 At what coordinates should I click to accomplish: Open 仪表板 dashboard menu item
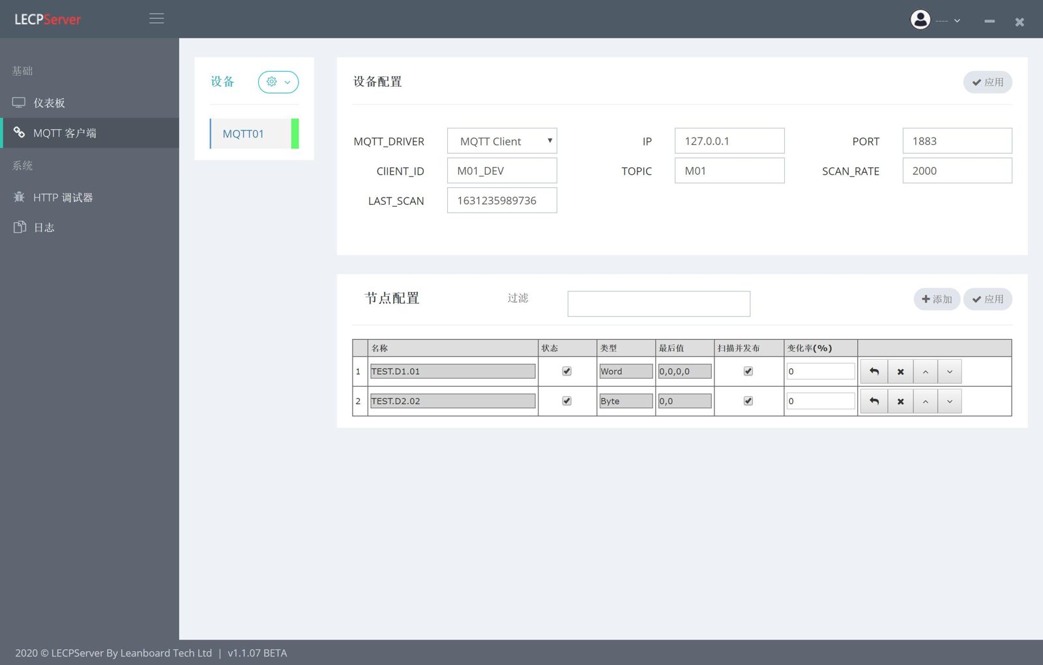[89, 103]
